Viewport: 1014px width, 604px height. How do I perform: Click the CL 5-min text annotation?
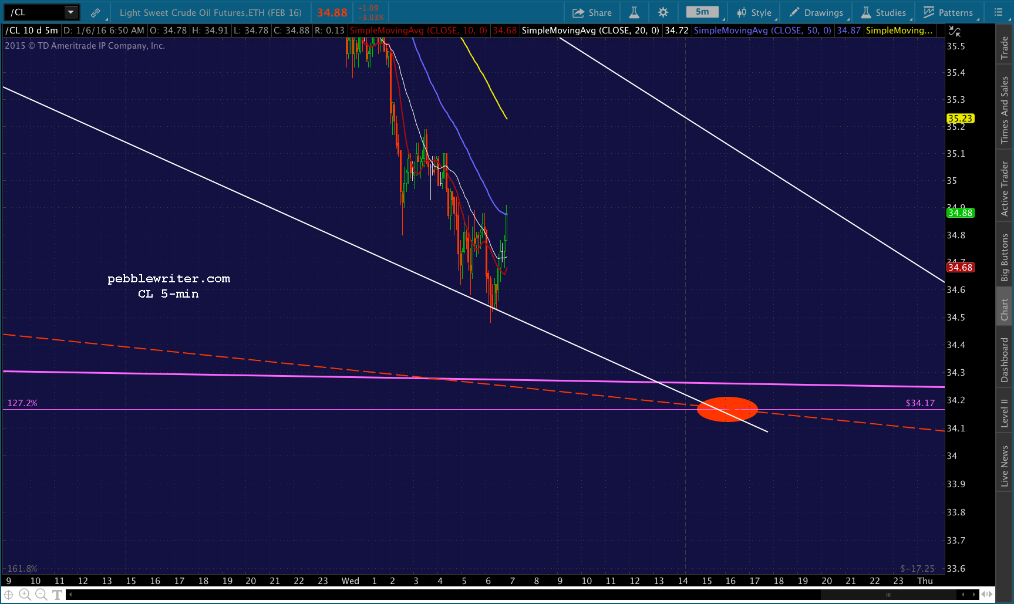coord(169,294)
